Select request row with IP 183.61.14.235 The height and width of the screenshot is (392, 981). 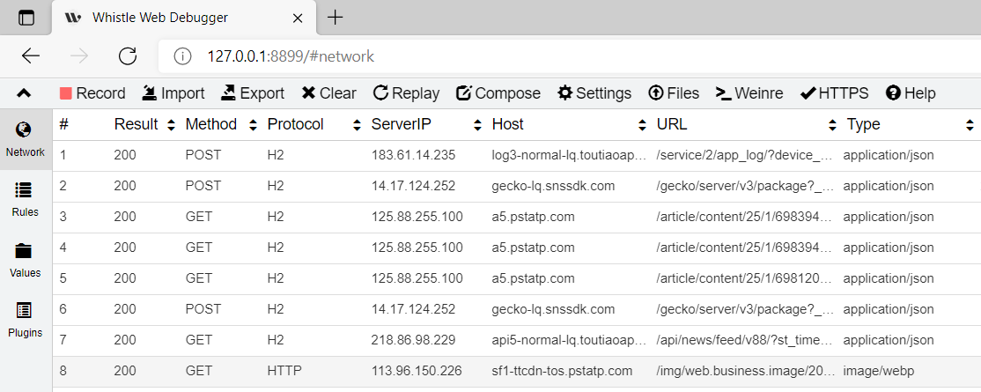pyautogui.click(x=517, y=155)
